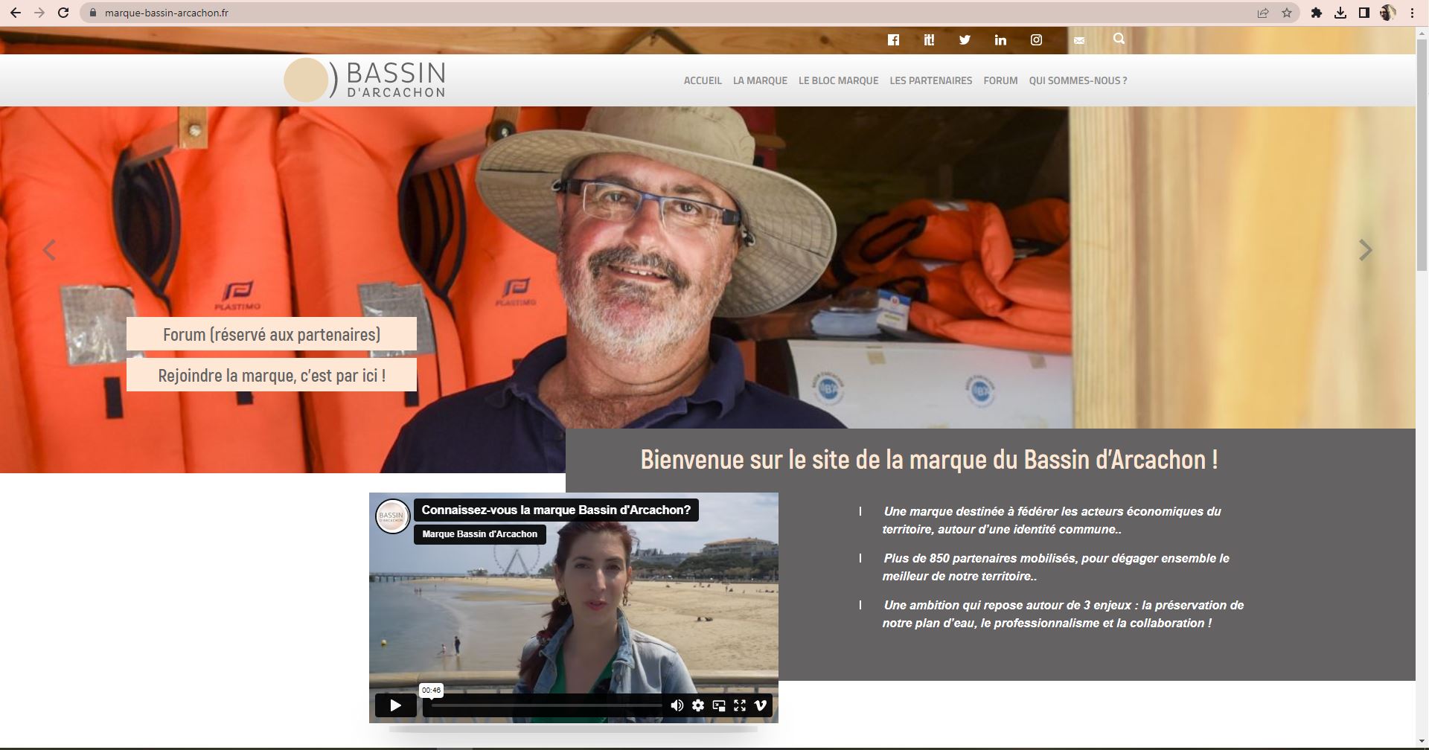Image resolution: width=1429 pixels, height=750 pixels.
Task: Open the Chrome profile avatar
Action: click(x=1388, y=13)
